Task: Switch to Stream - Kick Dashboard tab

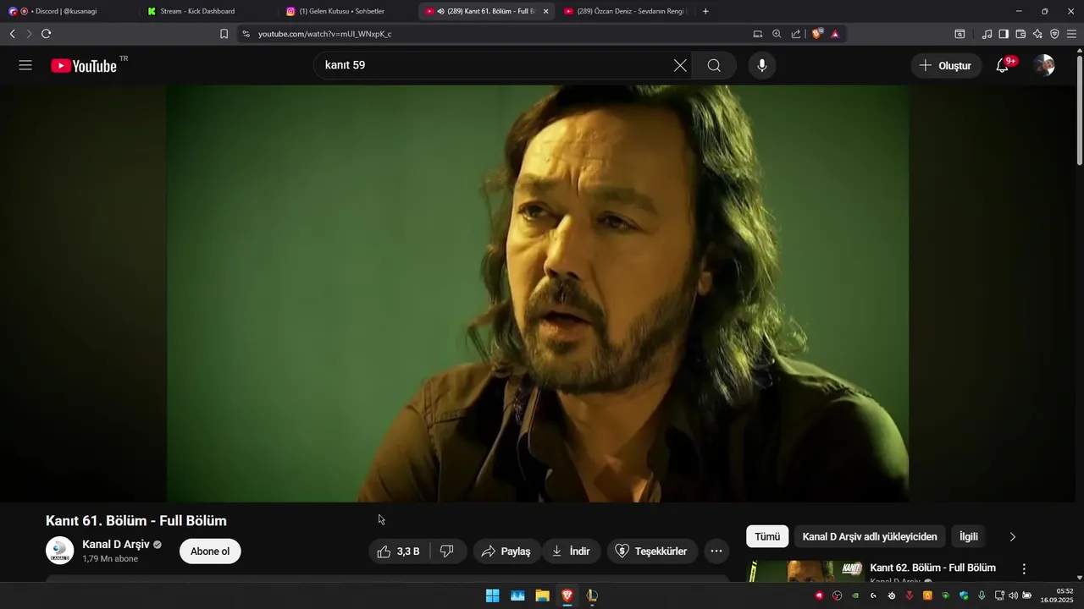Action: click(x=206, y=11)
